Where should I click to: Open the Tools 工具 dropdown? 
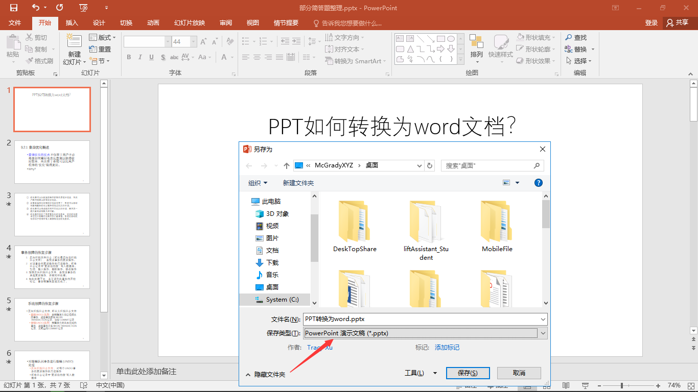[x=421, y=373]
